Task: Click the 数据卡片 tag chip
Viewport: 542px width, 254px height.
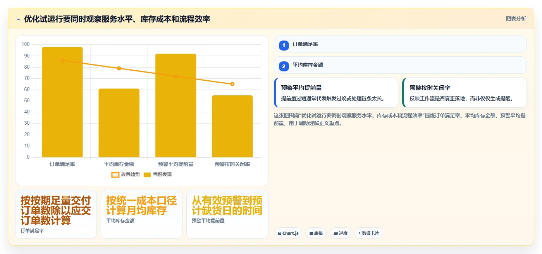Action: coord(368,233)
